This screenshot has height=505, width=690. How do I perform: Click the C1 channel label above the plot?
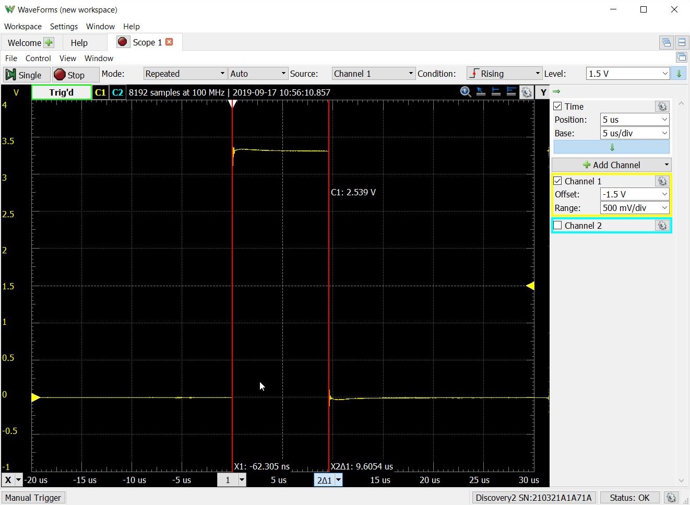(x=100, y=92)
